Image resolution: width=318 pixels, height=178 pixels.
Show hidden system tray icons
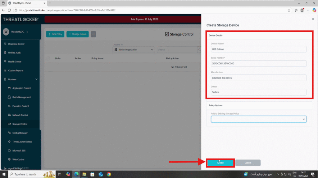point(278,174)
